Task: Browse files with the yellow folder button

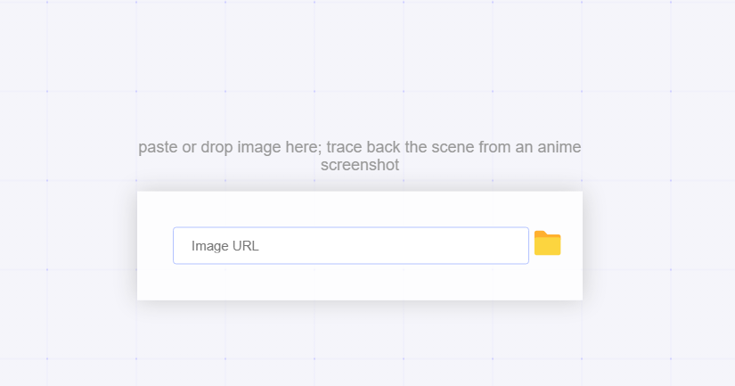Action: [547, 243]
